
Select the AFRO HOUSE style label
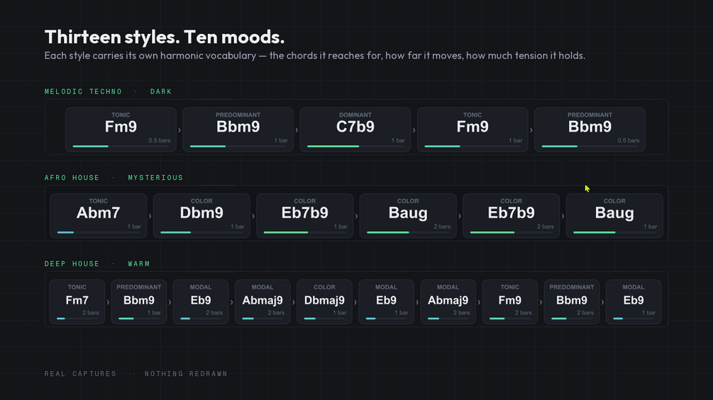(x=72, y=178)
